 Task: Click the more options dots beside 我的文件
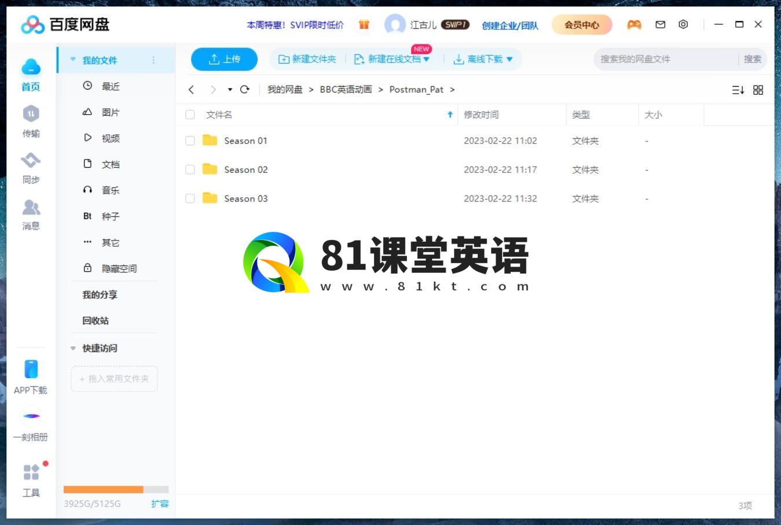pyautogui.click(x=153, y=60)
